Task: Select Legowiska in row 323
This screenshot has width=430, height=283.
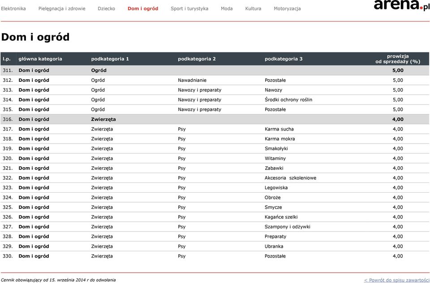Action: pyautogui.click(x=276, y=188)
